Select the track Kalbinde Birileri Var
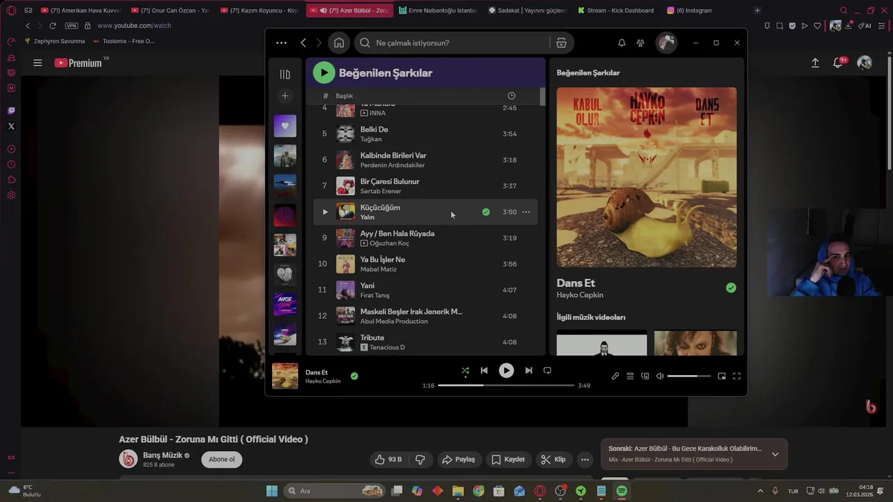 click(x=426, y=160)
